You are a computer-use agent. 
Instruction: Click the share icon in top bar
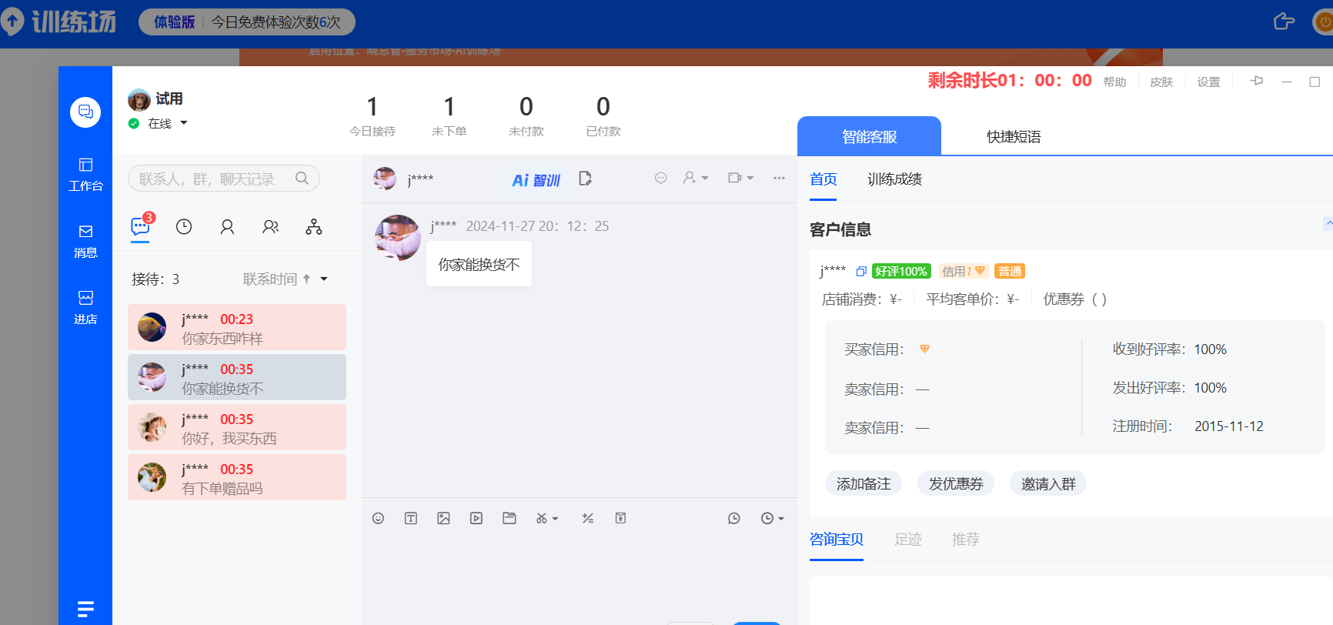1284,22
